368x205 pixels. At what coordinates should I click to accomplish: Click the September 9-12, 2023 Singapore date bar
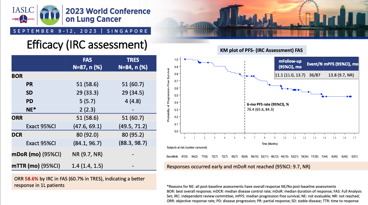click(x=80, y=31)
